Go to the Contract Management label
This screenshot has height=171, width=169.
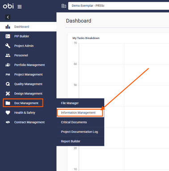pos(30,122)
